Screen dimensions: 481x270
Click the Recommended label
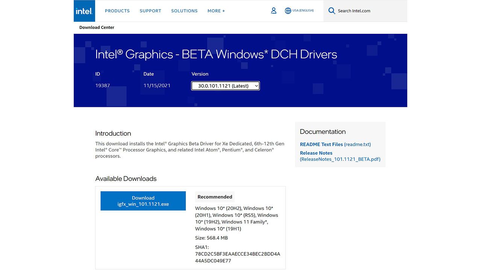coord(215,197)
